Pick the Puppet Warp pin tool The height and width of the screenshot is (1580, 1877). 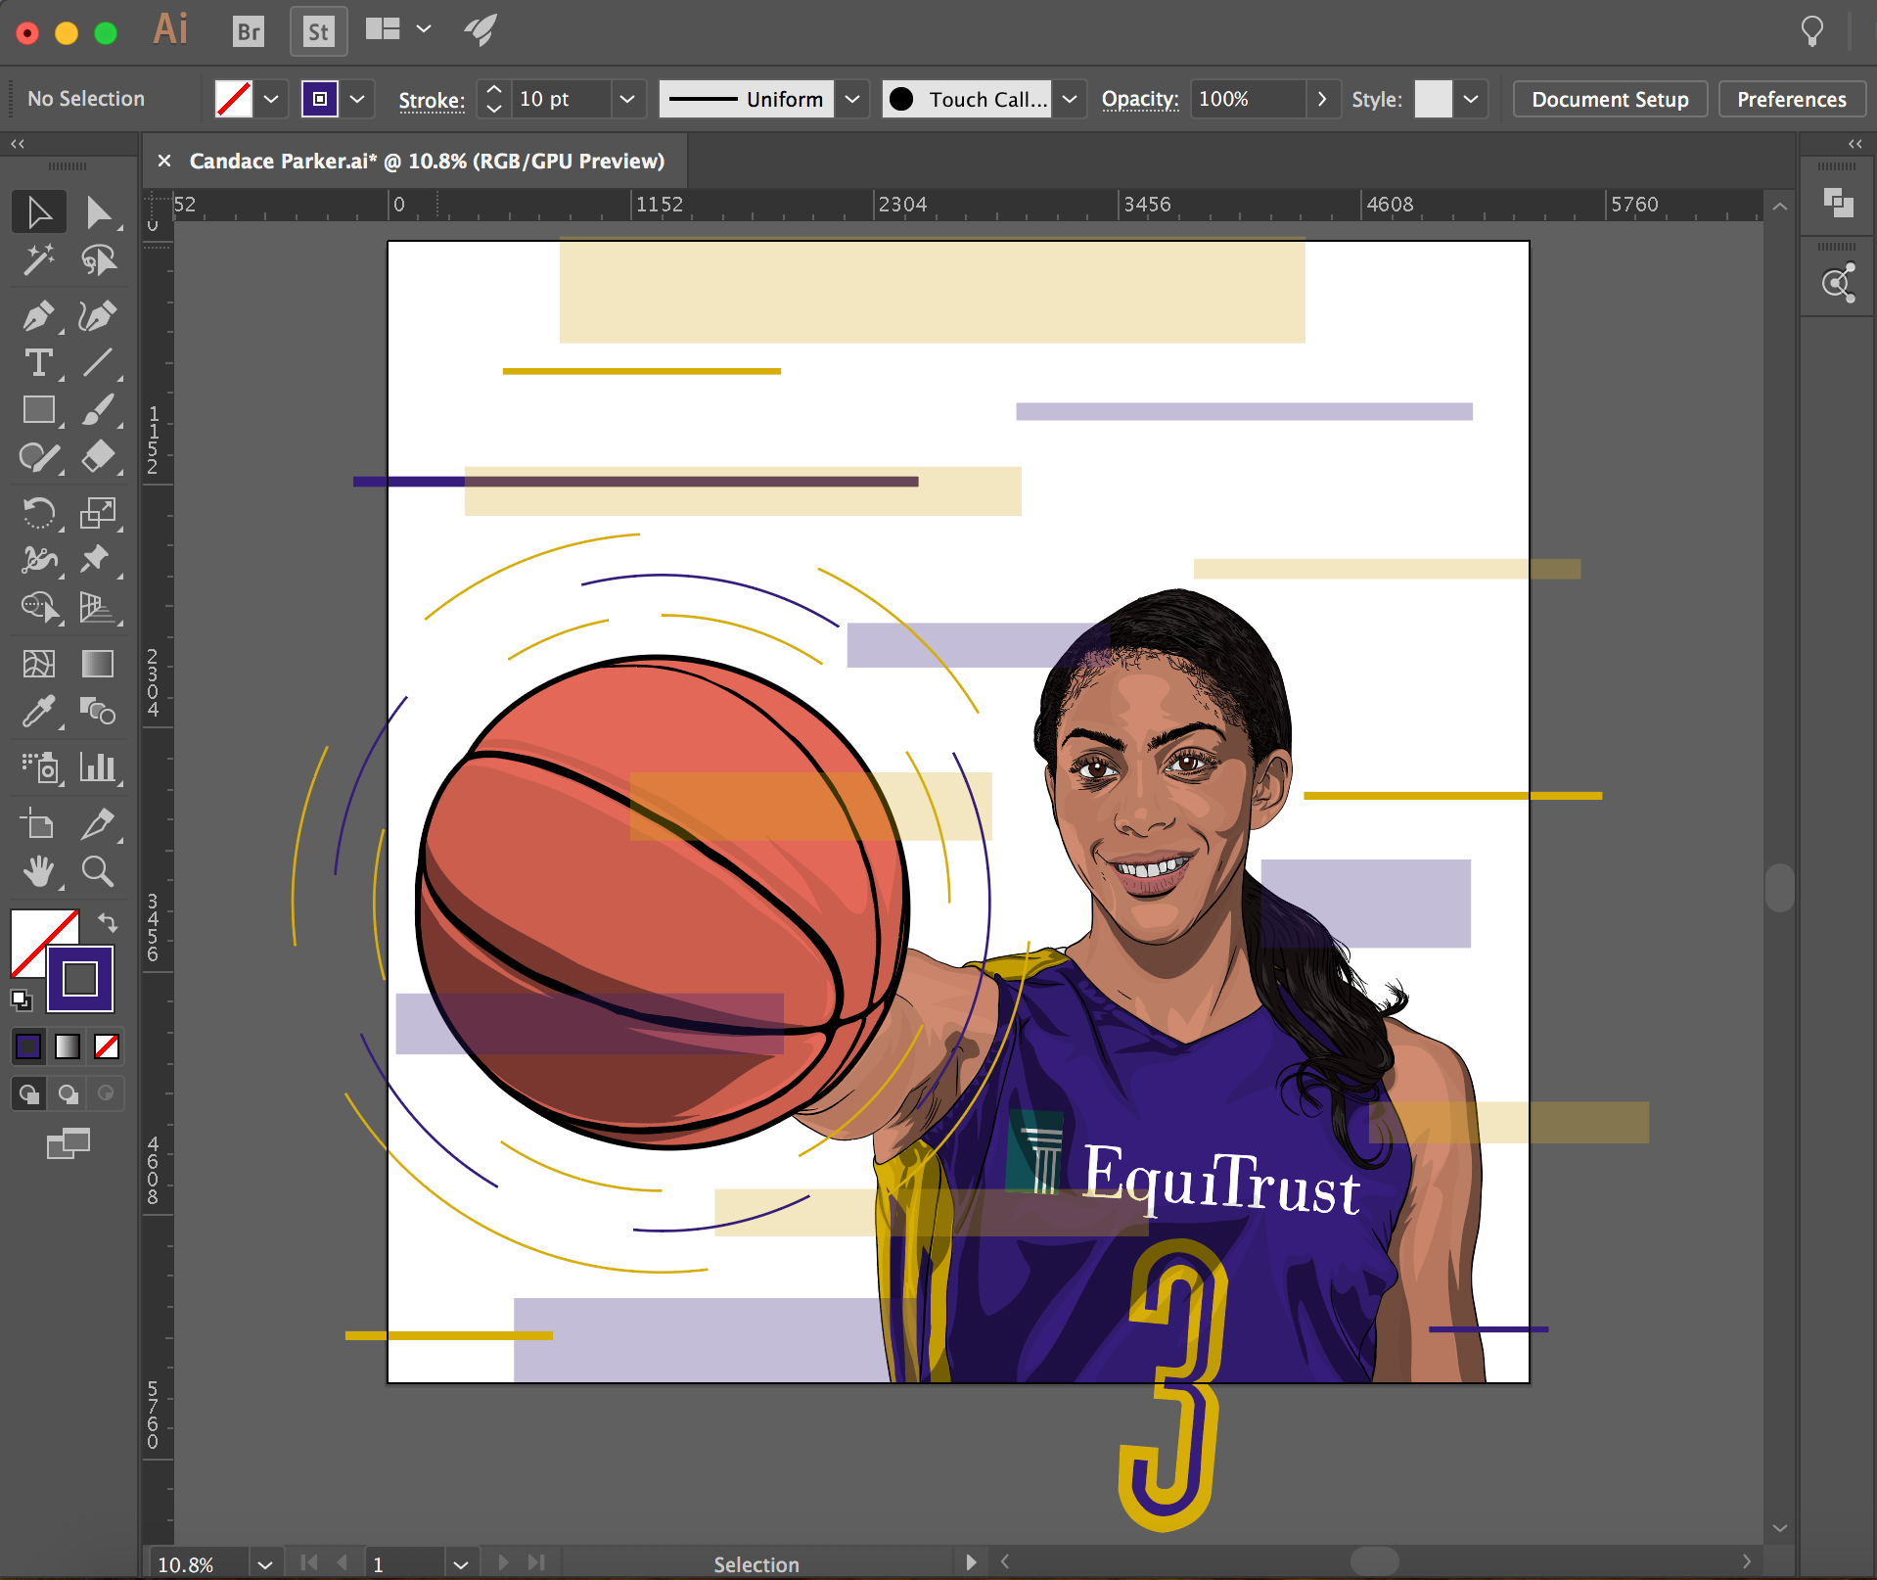[98, 559]
